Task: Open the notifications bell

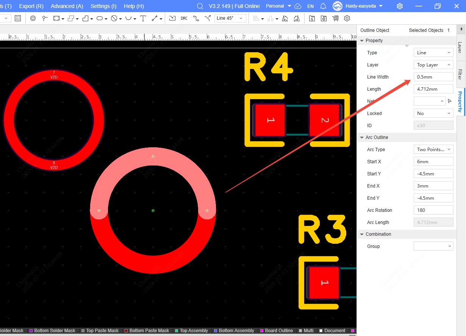Action: [x=323, y=6]
